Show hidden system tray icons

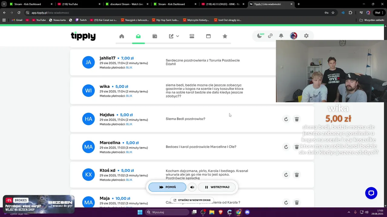point(349,212)
